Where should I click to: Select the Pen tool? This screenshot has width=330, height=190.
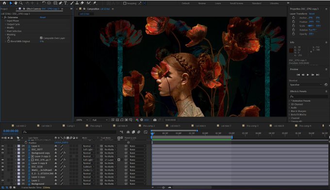point(60,3)
